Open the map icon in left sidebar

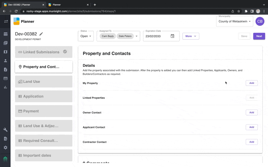click(x=5, y=52)
